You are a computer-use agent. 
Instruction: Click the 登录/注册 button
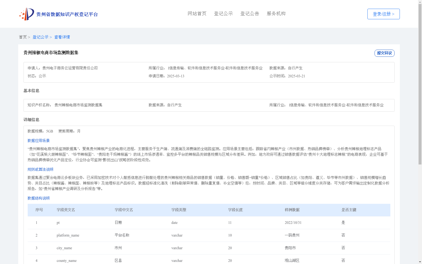(x=383, y=14)
